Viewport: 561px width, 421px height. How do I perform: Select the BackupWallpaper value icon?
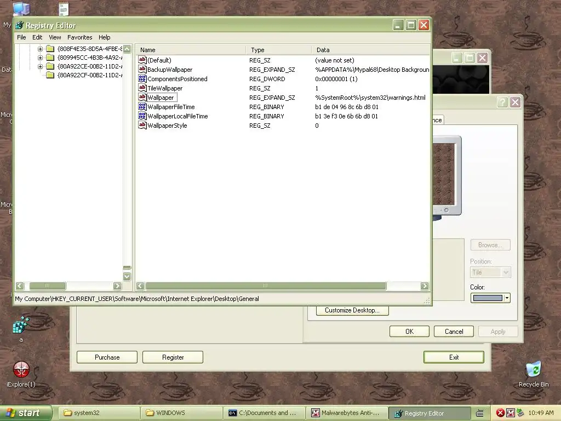point(142,70)
